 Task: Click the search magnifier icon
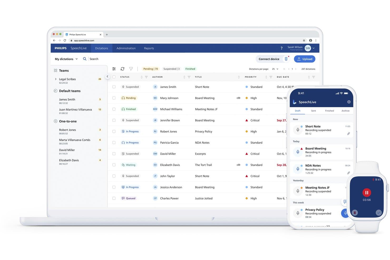[x=85, y=59]
